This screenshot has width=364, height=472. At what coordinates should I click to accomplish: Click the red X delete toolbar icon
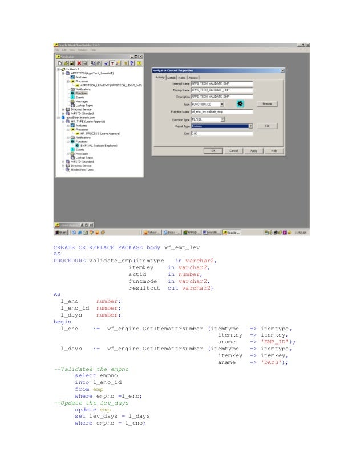click(x=79, y=63)
